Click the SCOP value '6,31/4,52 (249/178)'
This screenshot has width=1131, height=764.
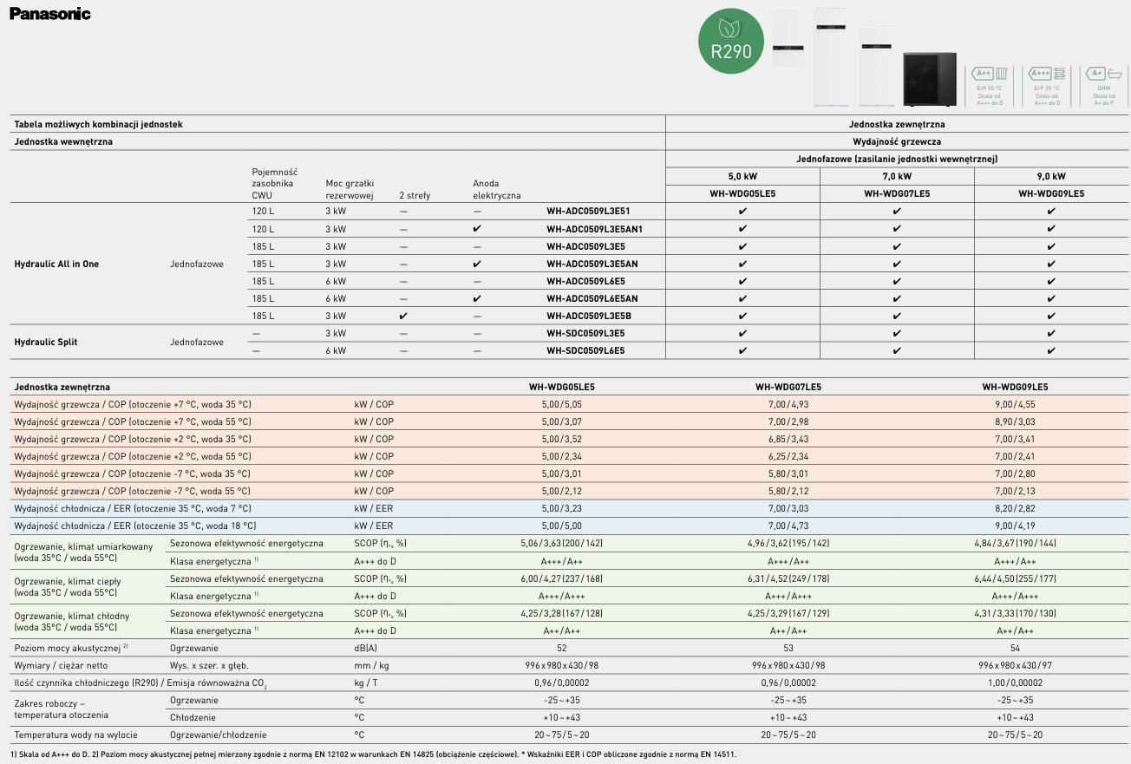pyautogui.click(x=788, y=578)
